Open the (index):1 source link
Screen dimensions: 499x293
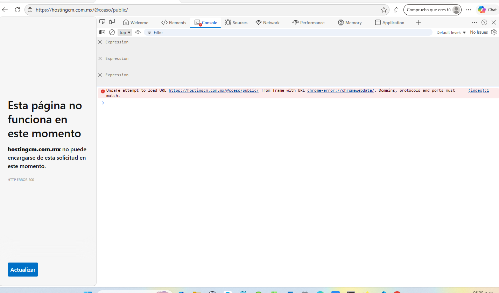tap(478, 90)
